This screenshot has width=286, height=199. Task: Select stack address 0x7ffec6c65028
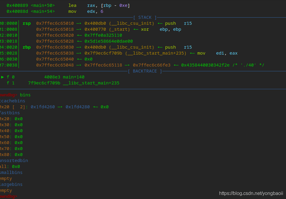tap(55, 41)
